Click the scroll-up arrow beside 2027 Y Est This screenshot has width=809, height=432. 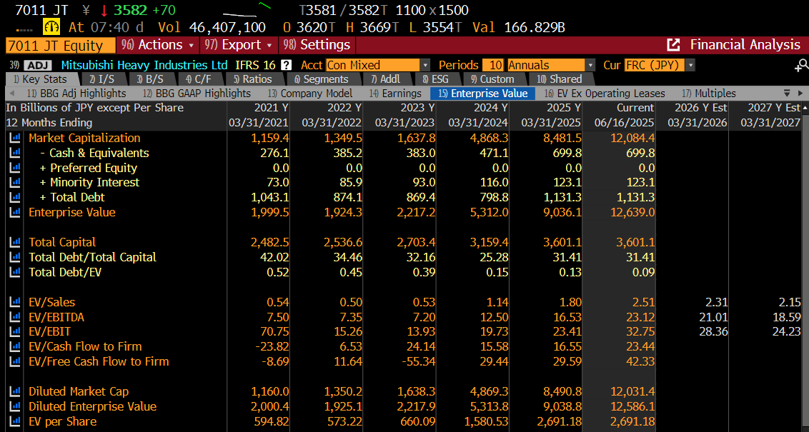[x=805, y=108]
